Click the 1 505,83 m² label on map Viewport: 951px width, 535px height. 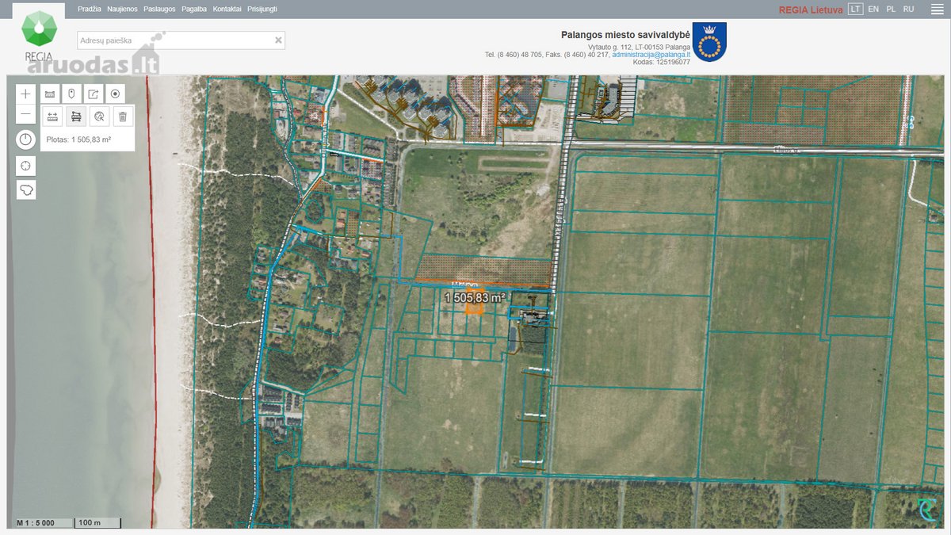tap(475, 297)
